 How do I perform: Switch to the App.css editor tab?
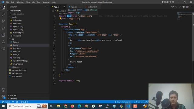pos(74,7)
